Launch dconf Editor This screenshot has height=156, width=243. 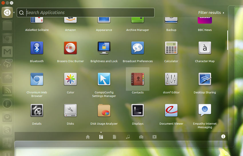tap(171, 79)
